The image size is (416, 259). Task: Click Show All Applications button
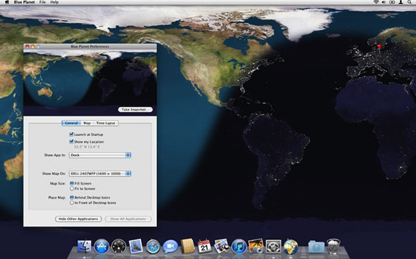(x=128, y=219)
